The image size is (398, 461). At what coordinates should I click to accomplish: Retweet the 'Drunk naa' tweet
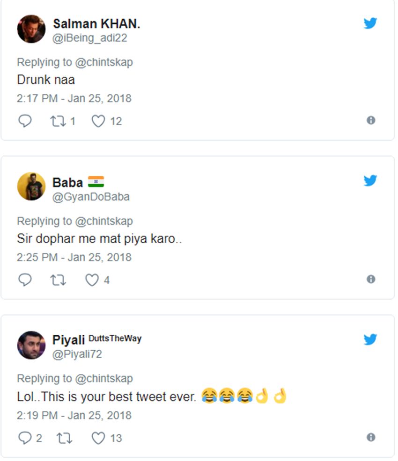point(58,121)
